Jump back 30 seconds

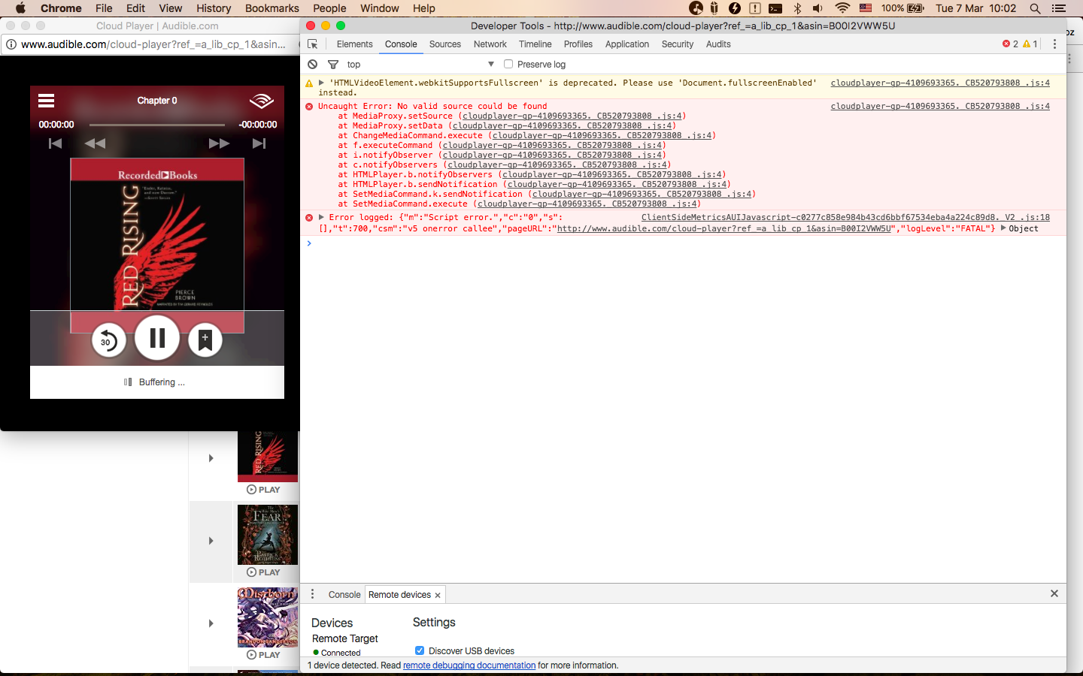tap(109, 340)
